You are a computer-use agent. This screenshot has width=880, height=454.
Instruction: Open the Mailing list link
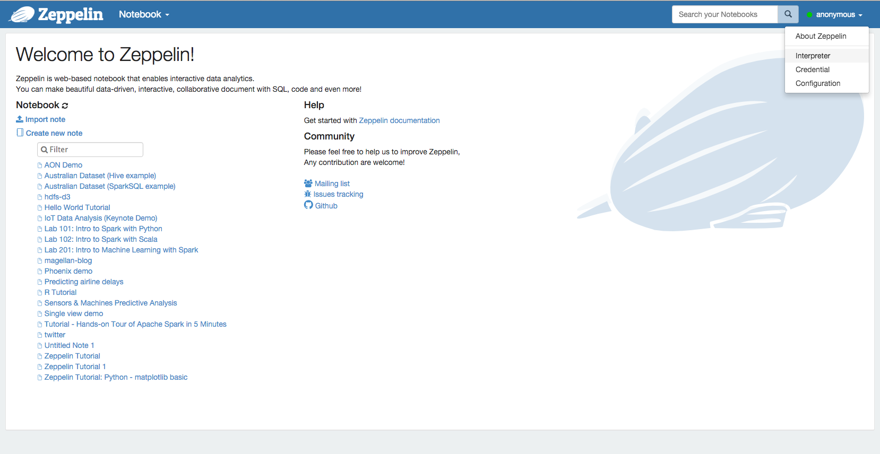(332, 184)
